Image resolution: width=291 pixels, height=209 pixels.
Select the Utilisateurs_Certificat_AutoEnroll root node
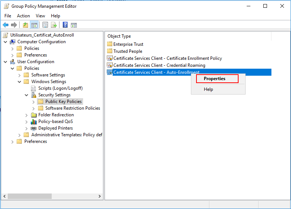42,35
